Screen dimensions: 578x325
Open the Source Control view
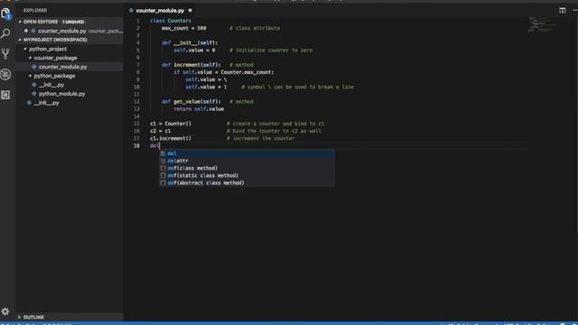[x=5, y=54]
